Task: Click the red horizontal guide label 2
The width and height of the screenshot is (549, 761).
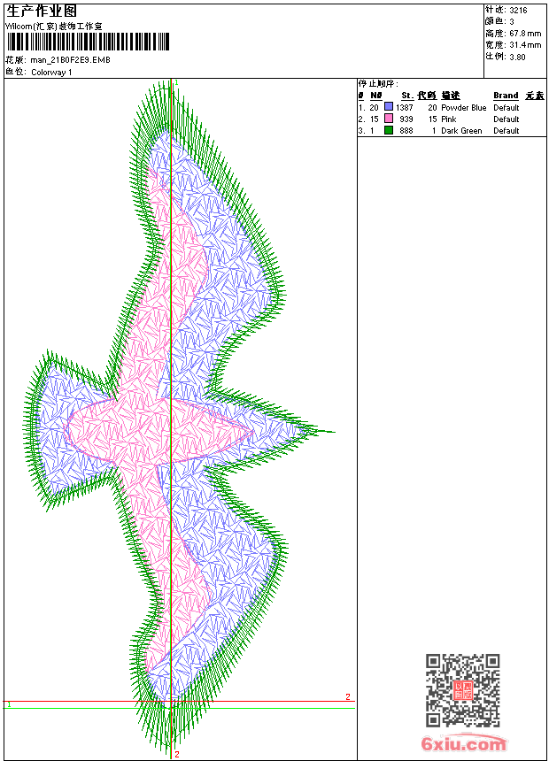Action: point(348,697)
